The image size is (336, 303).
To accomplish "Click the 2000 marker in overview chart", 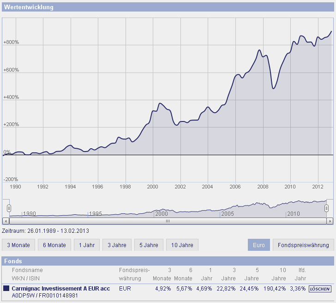I will (162, 214).
